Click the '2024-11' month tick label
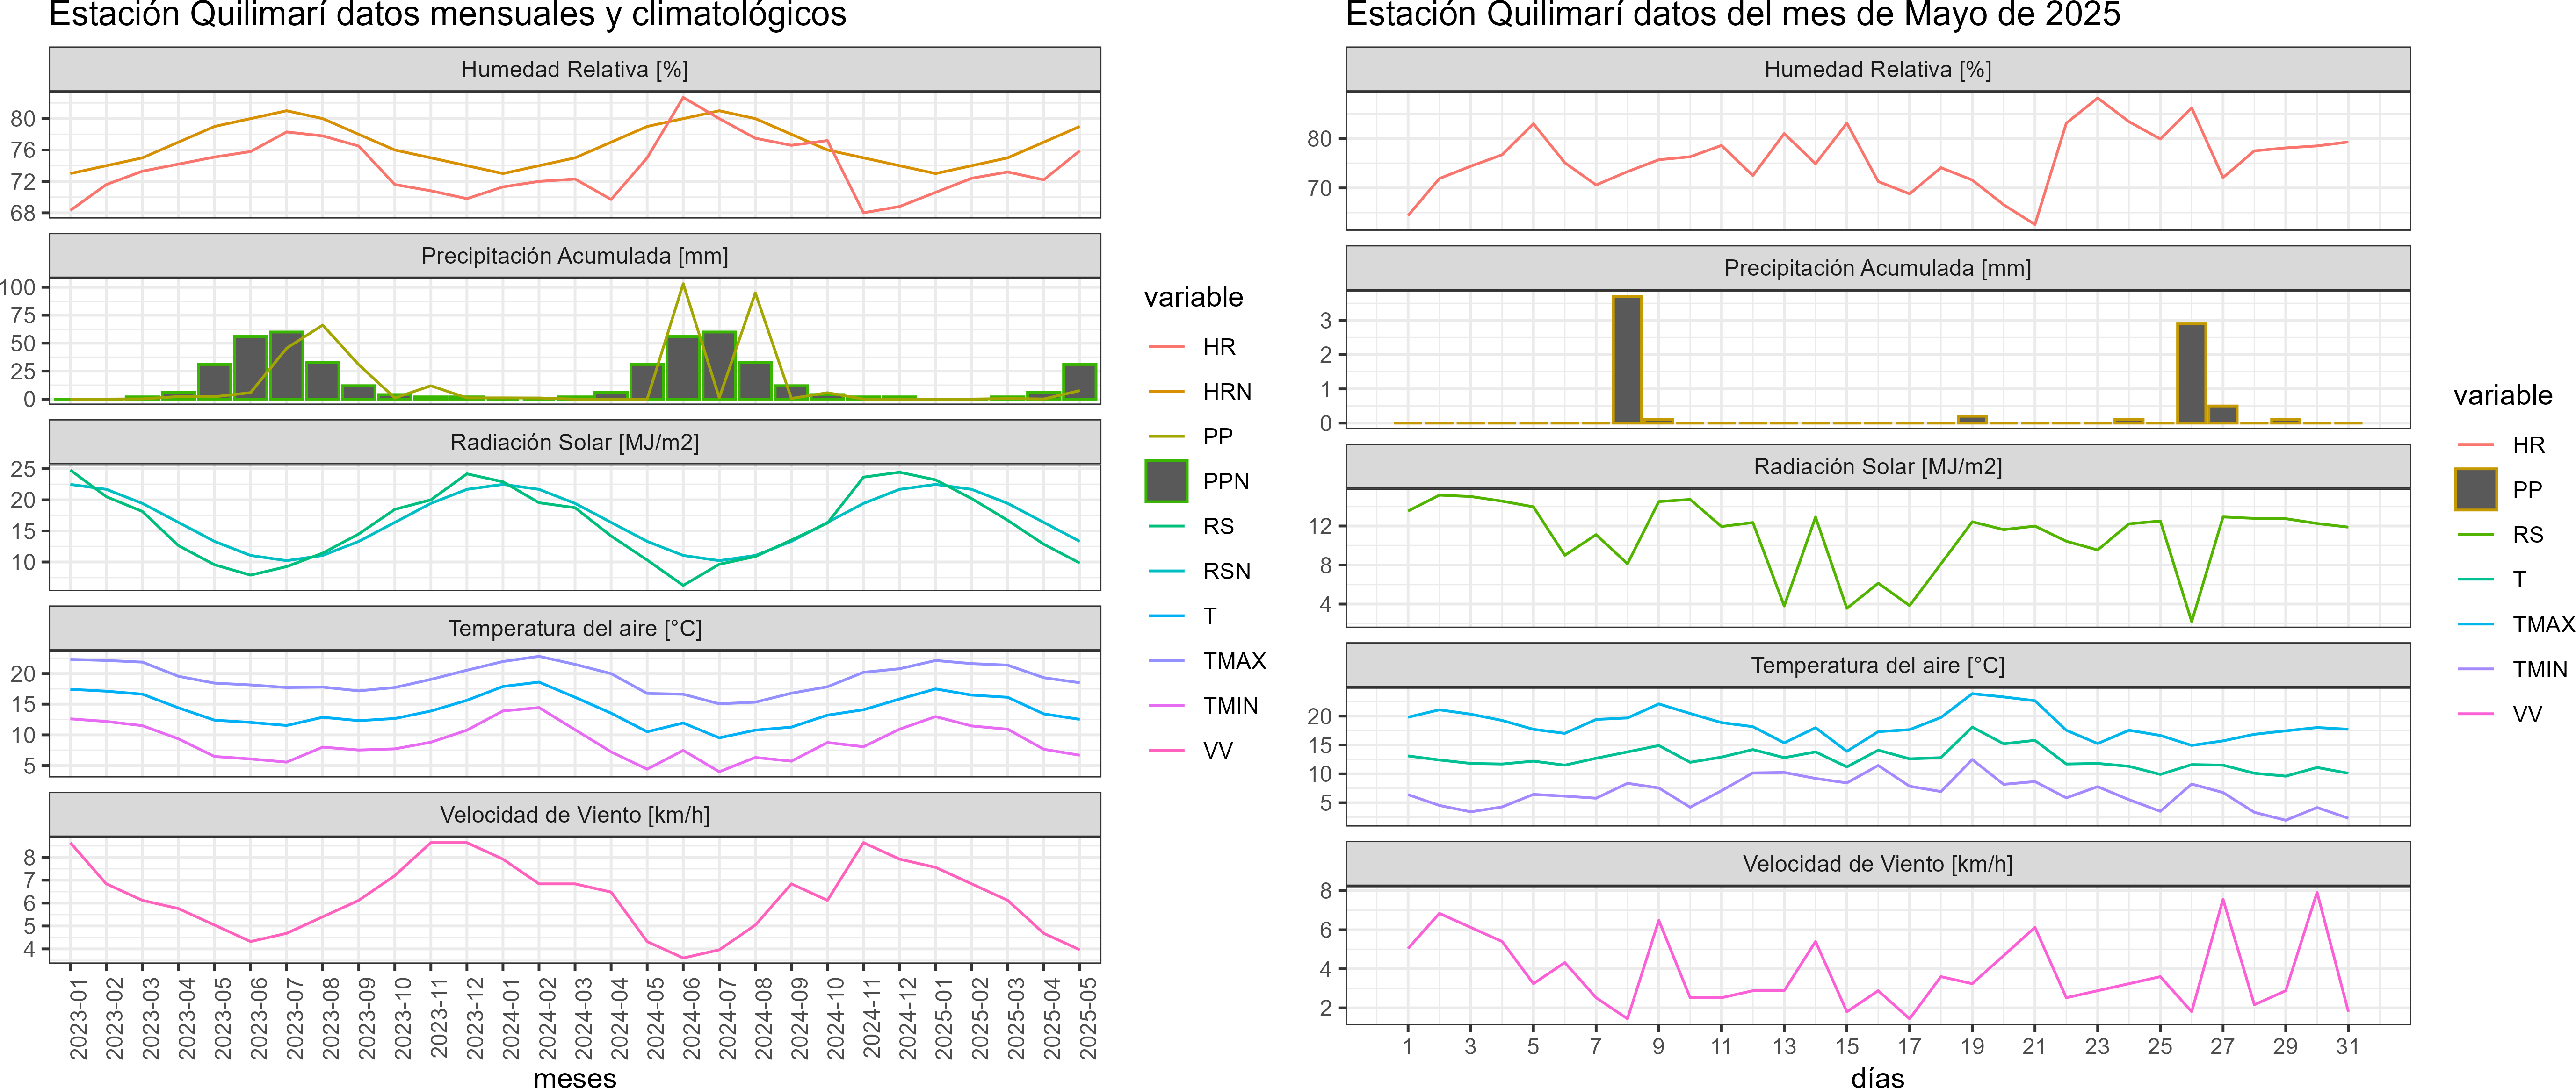The image size is (2576, 1088). (x=872, y=1018)
